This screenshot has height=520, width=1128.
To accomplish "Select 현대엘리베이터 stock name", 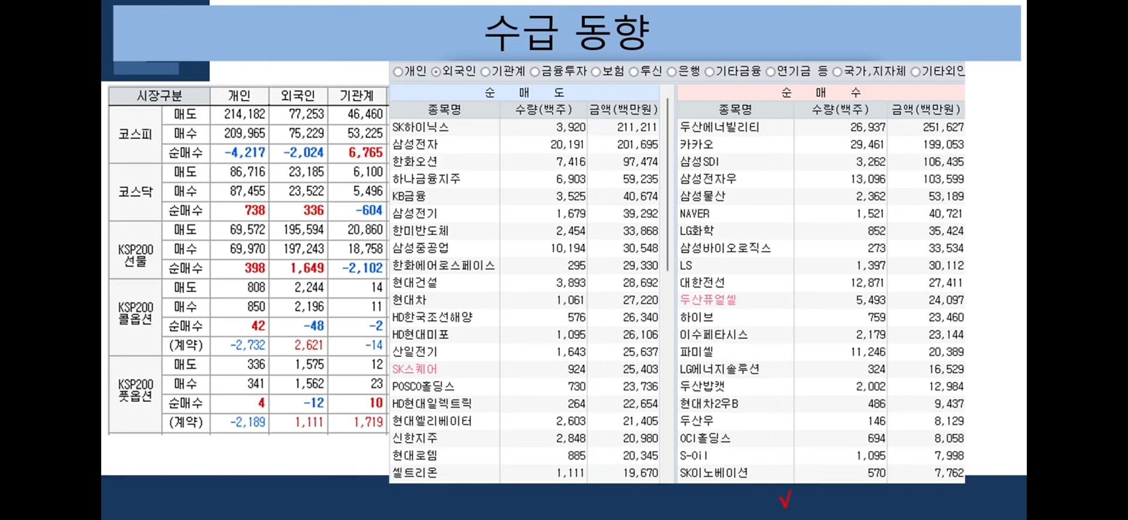I will [x=432, y=421].
